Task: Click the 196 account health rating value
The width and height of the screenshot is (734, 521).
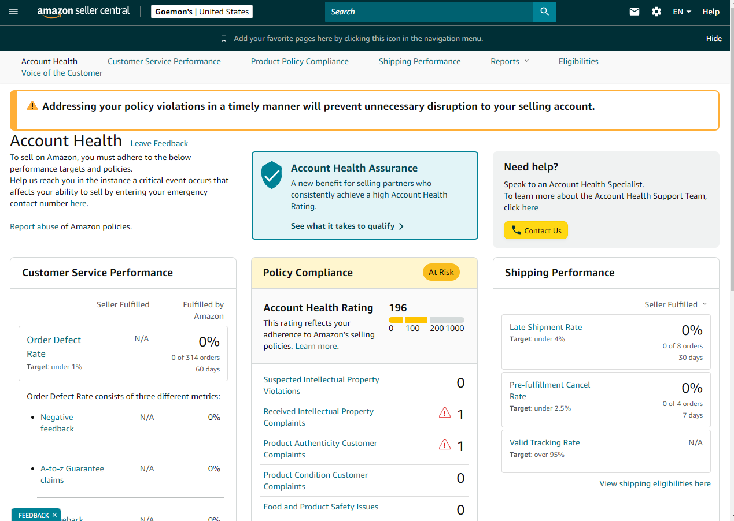Action: click(x=398, y=308)
